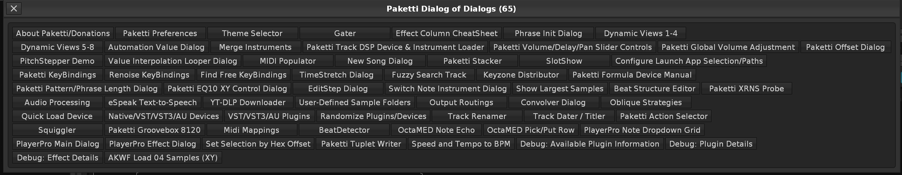The width and height of the screenshot is (902, 175).
Task: Open the Gater dialog
Action: [x=345, y=33]
